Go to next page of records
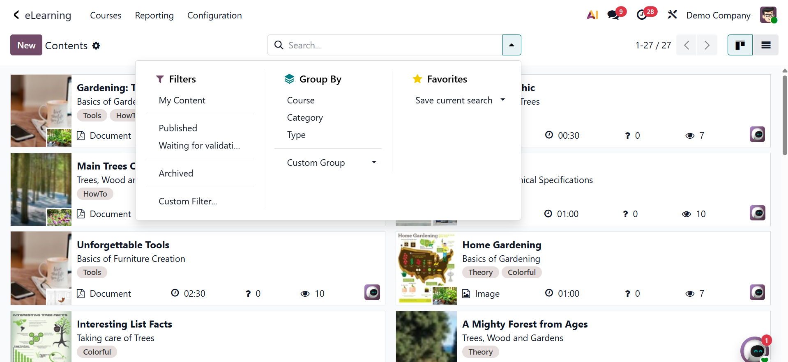Screen dimensions: 788x362 (707, 45)
